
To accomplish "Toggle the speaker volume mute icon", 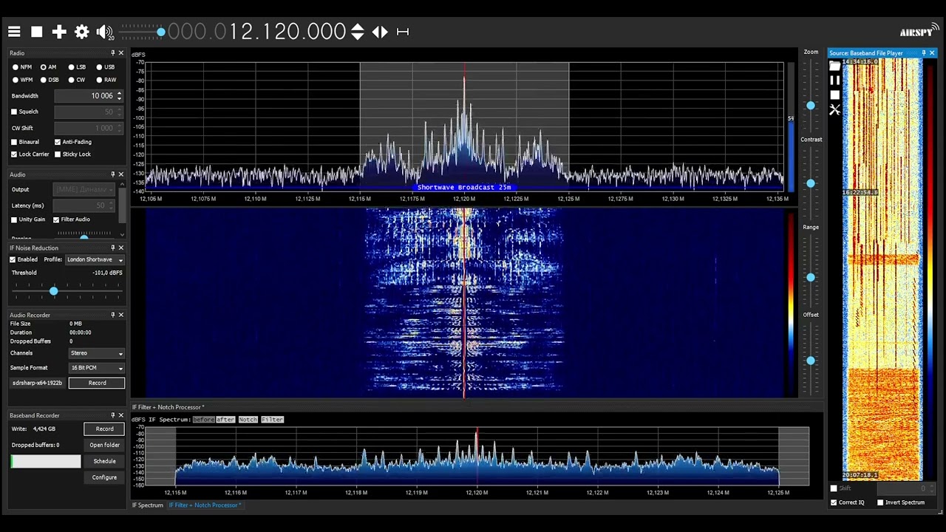I will [x=104, y=32].
